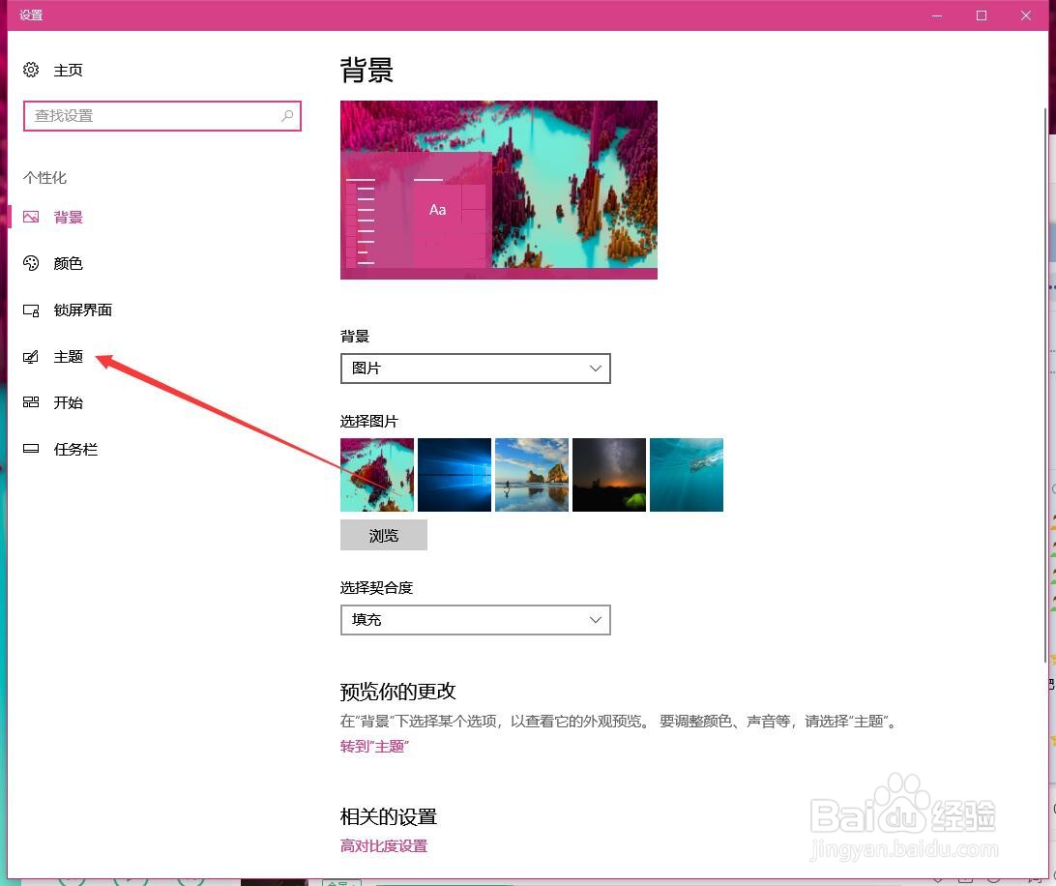Focus the 查找设置 search box

161,116
